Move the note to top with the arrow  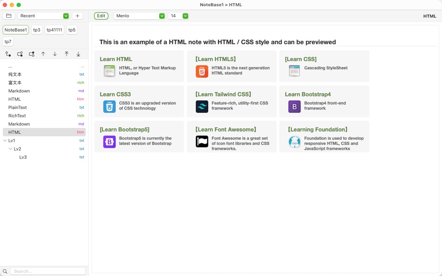point(67,54)
